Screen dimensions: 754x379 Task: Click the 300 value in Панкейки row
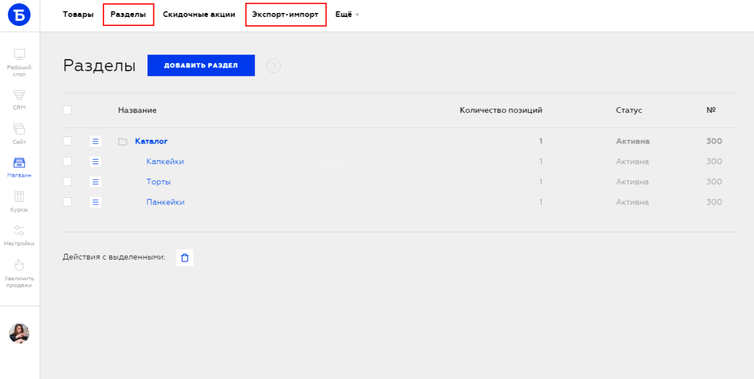click(714, 202)
